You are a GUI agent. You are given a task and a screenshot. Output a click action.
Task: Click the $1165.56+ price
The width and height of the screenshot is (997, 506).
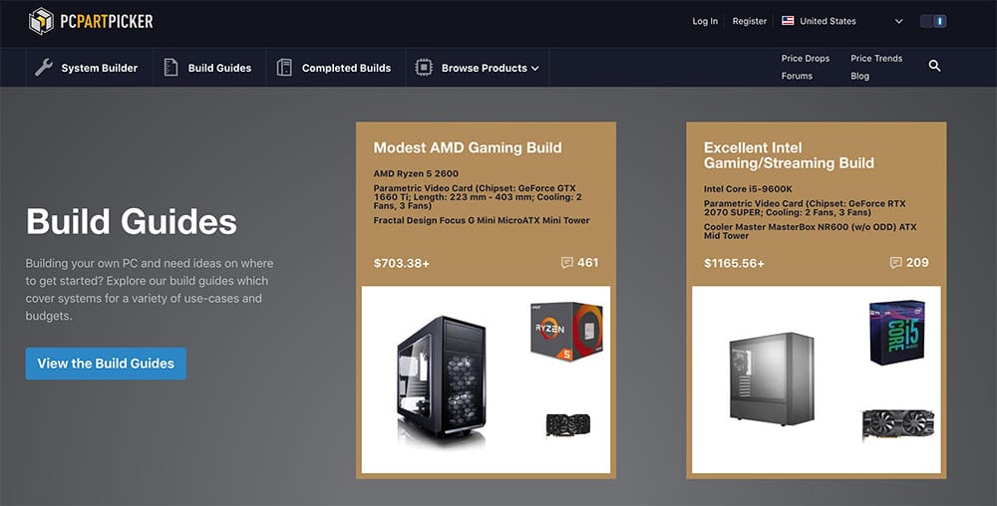734,263
